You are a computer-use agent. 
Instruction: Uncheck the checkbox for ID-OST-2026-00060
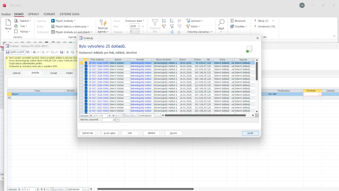point(86,82)
